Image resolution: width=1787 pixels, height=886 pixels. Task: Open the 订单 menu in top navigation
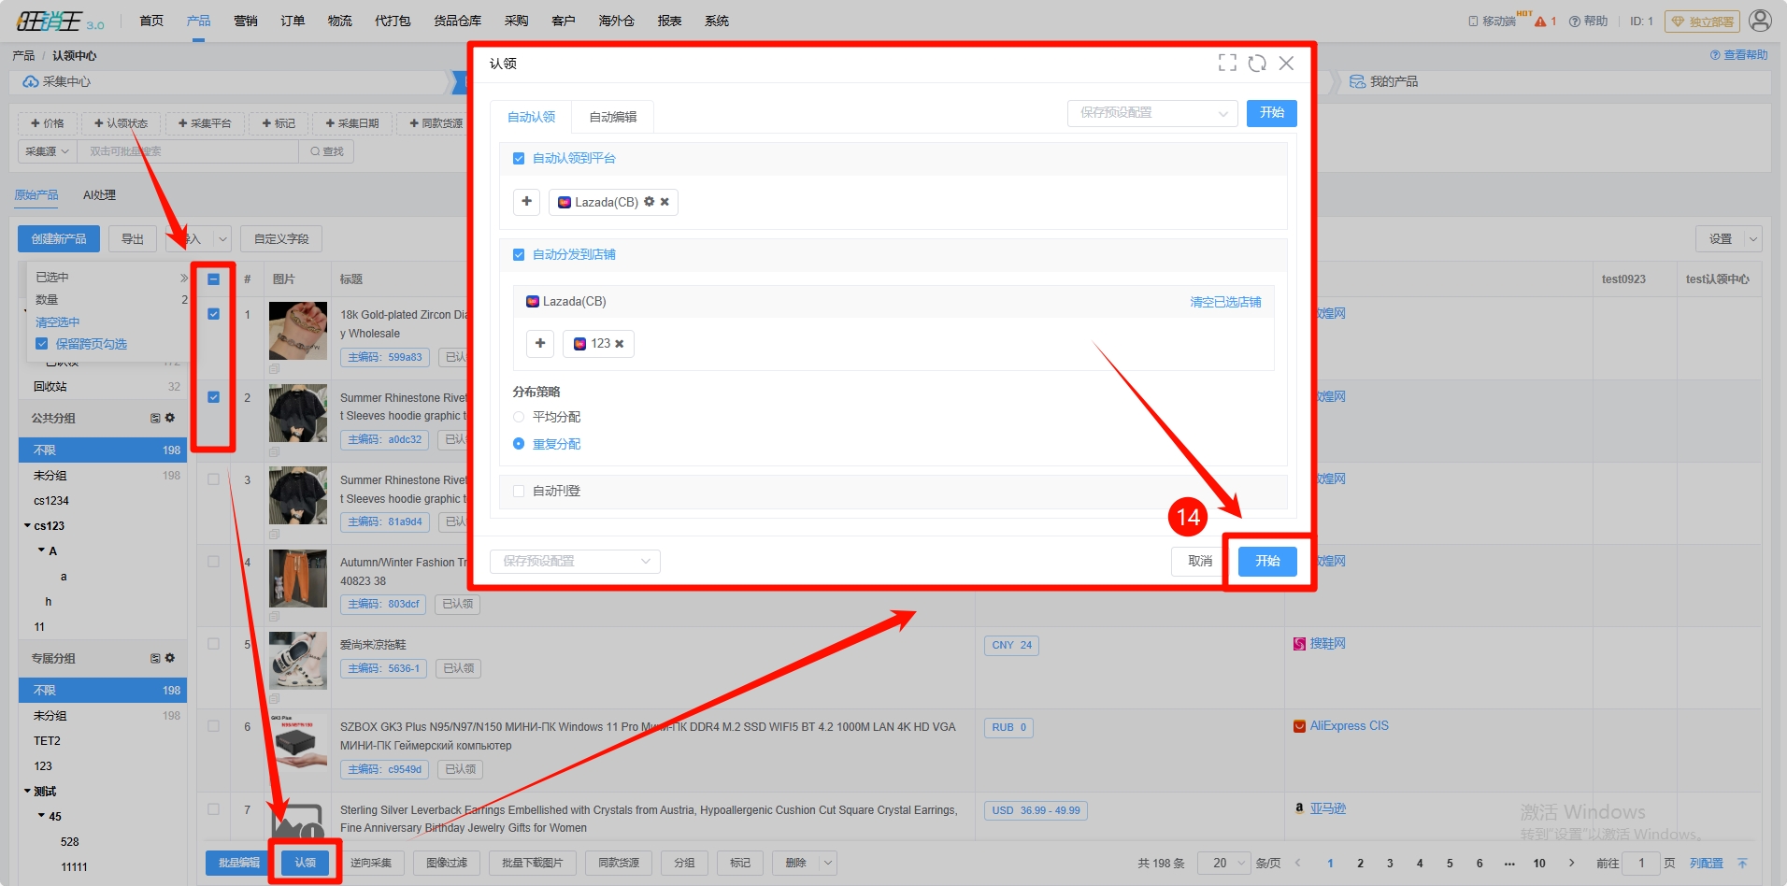click(293, 21)
